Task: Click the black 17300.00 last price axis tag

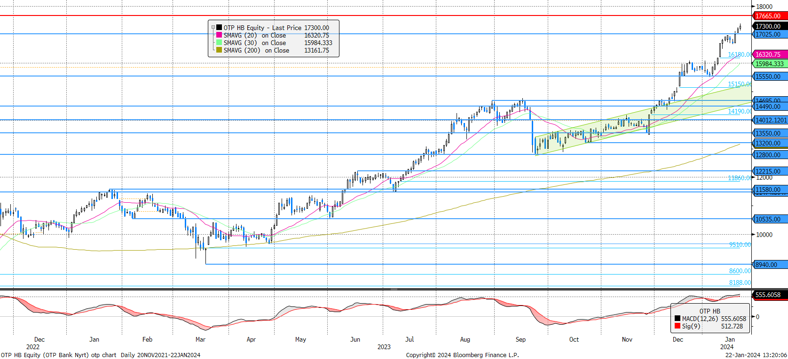Action: [770, 26]
